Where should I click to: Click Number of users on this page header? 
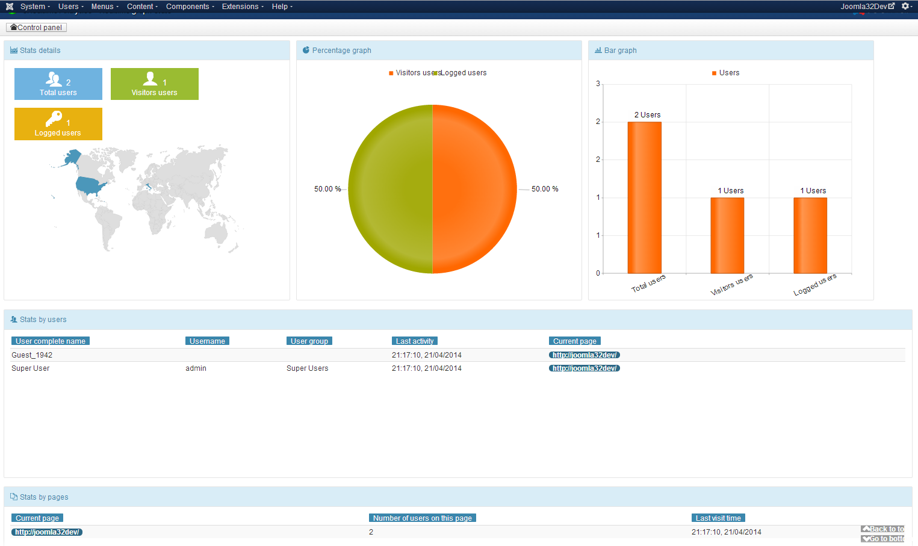[423, 518]
